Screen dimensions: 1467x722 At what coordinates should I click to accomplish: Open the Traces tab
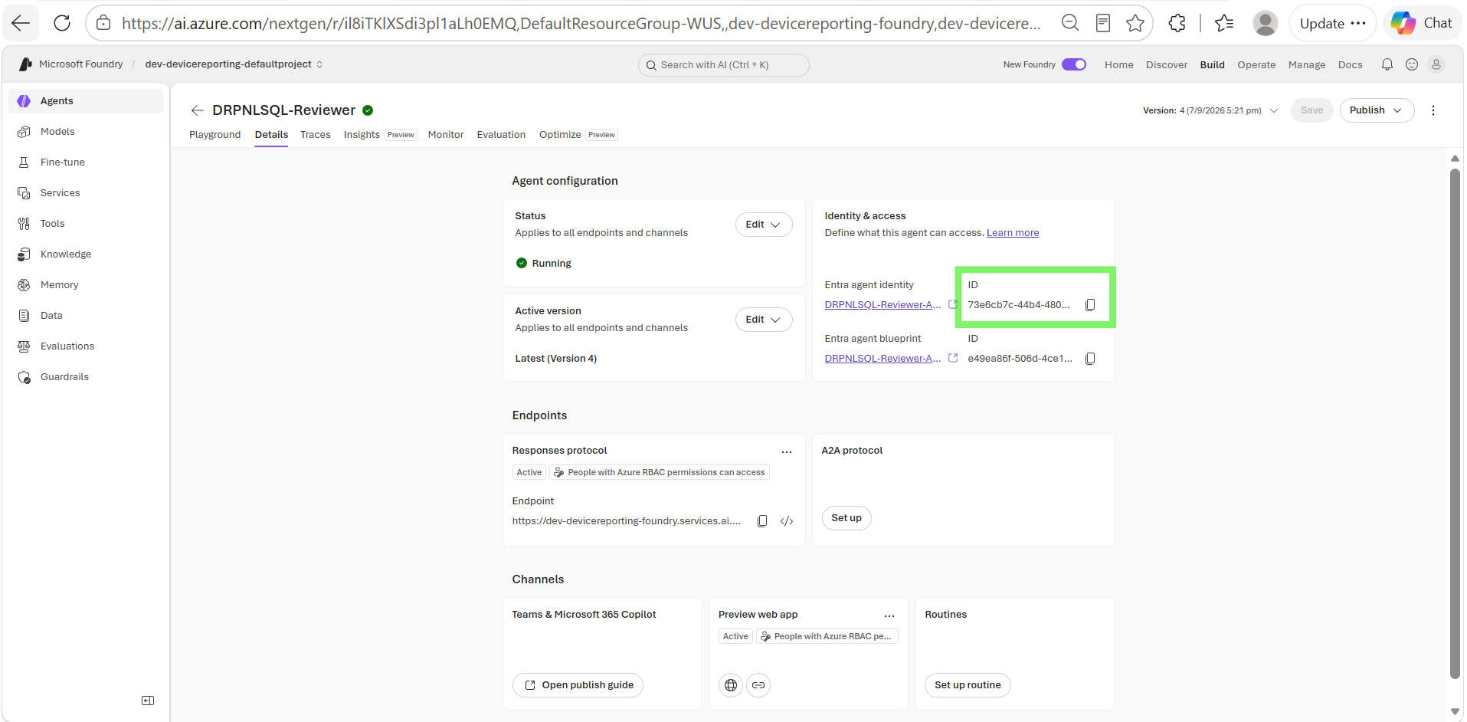[316, 135]
